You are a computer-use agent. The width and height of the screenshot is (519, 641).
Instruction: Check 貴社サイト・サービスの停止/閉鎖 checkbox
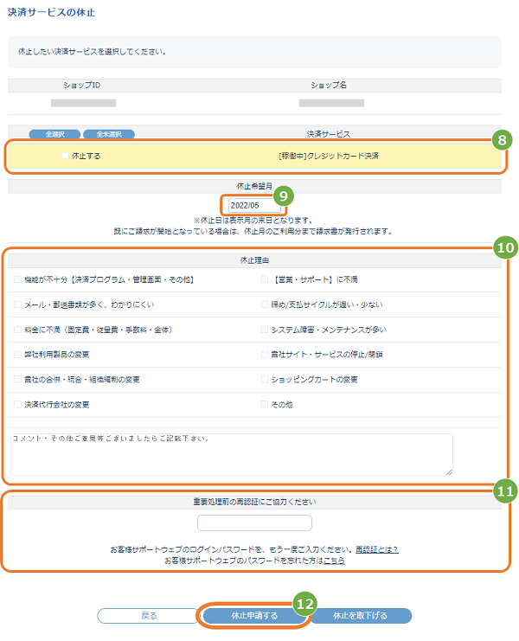coord(265,355)
